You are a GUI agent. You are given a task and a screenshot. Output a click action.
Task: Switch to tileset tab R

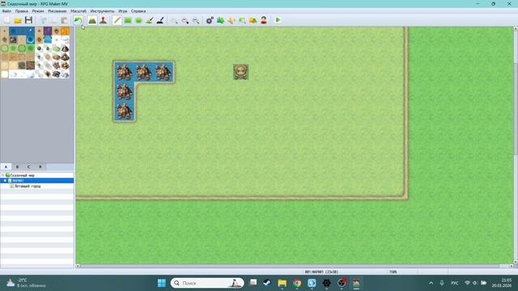(40, 167)
